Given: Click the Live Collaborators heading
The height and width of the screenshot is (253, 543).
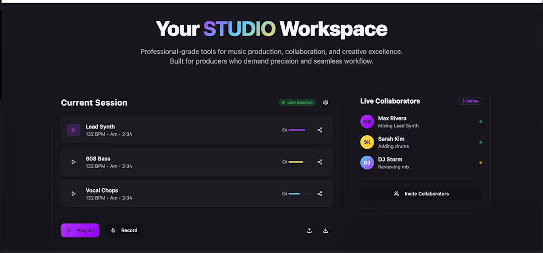Looking at the screenshot, I should [390, 101].
